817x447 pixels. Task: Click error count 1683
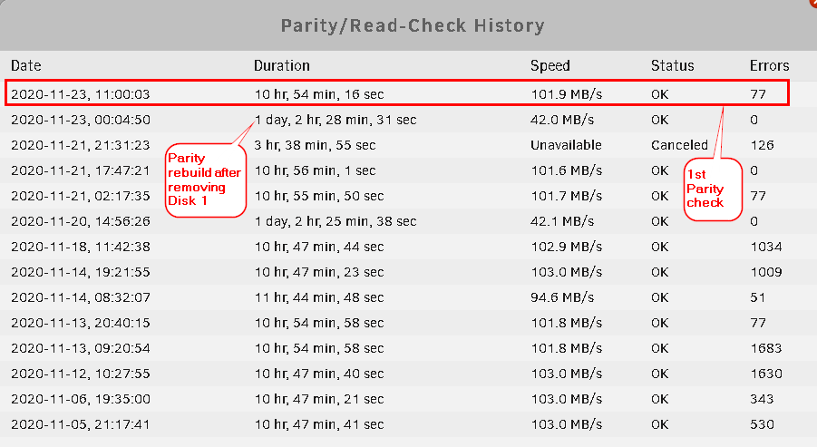766,348
